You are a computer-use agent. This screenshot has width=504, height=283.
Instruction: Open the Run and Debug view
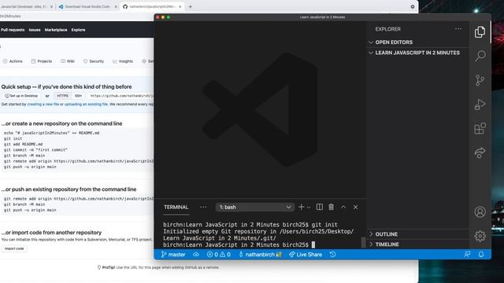[480, 105]
